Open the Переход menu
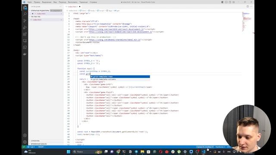Viewport: 276px width, 155px height. [x=62, y=2]
